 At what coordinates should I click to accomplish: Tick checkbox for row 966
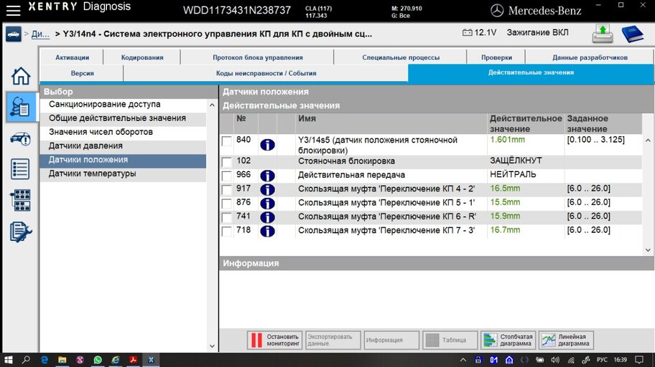point(227,176)
